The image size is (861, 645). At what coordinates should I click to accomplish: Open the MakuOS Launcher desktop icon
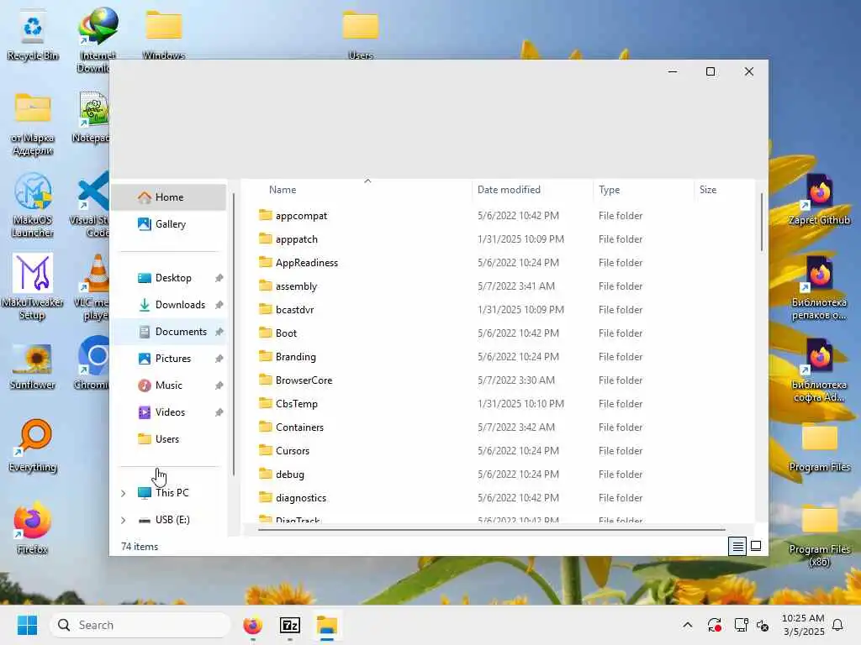click(33, 205)
